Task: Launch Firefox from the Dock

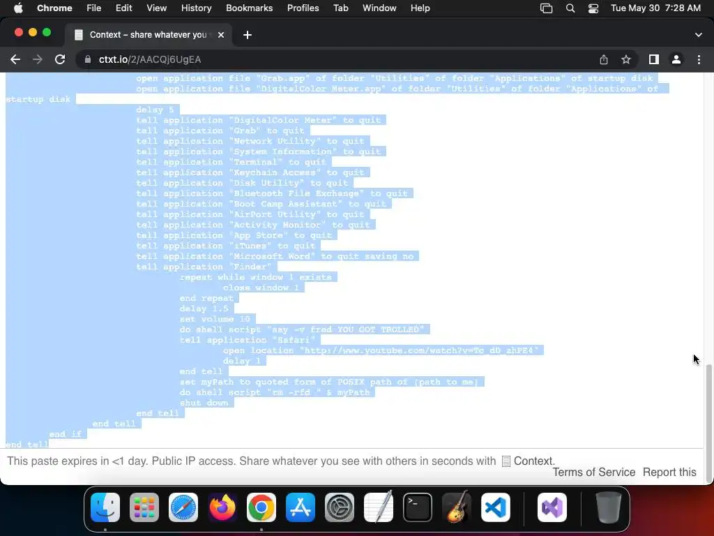Action: point(222,507)
